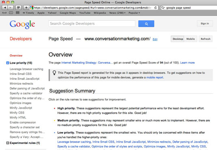Show all bookmarks via the book icon
This screenshot has height=150, width=217.
click(x=11, y=13)
